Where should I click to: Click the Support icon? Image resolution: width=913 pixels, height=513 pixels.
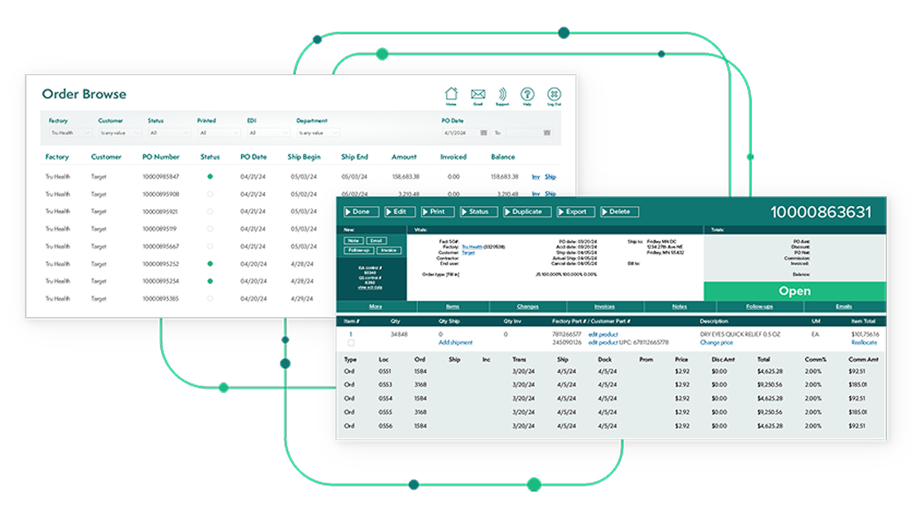(501, 95)
